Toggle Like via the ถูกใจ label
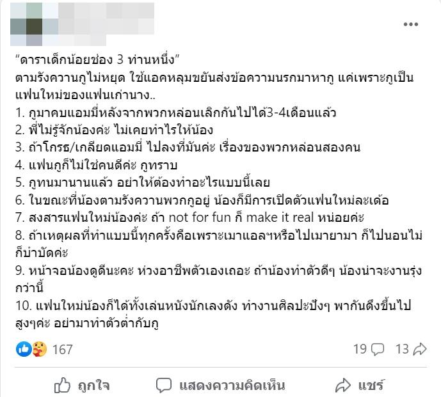 [93, 385]
